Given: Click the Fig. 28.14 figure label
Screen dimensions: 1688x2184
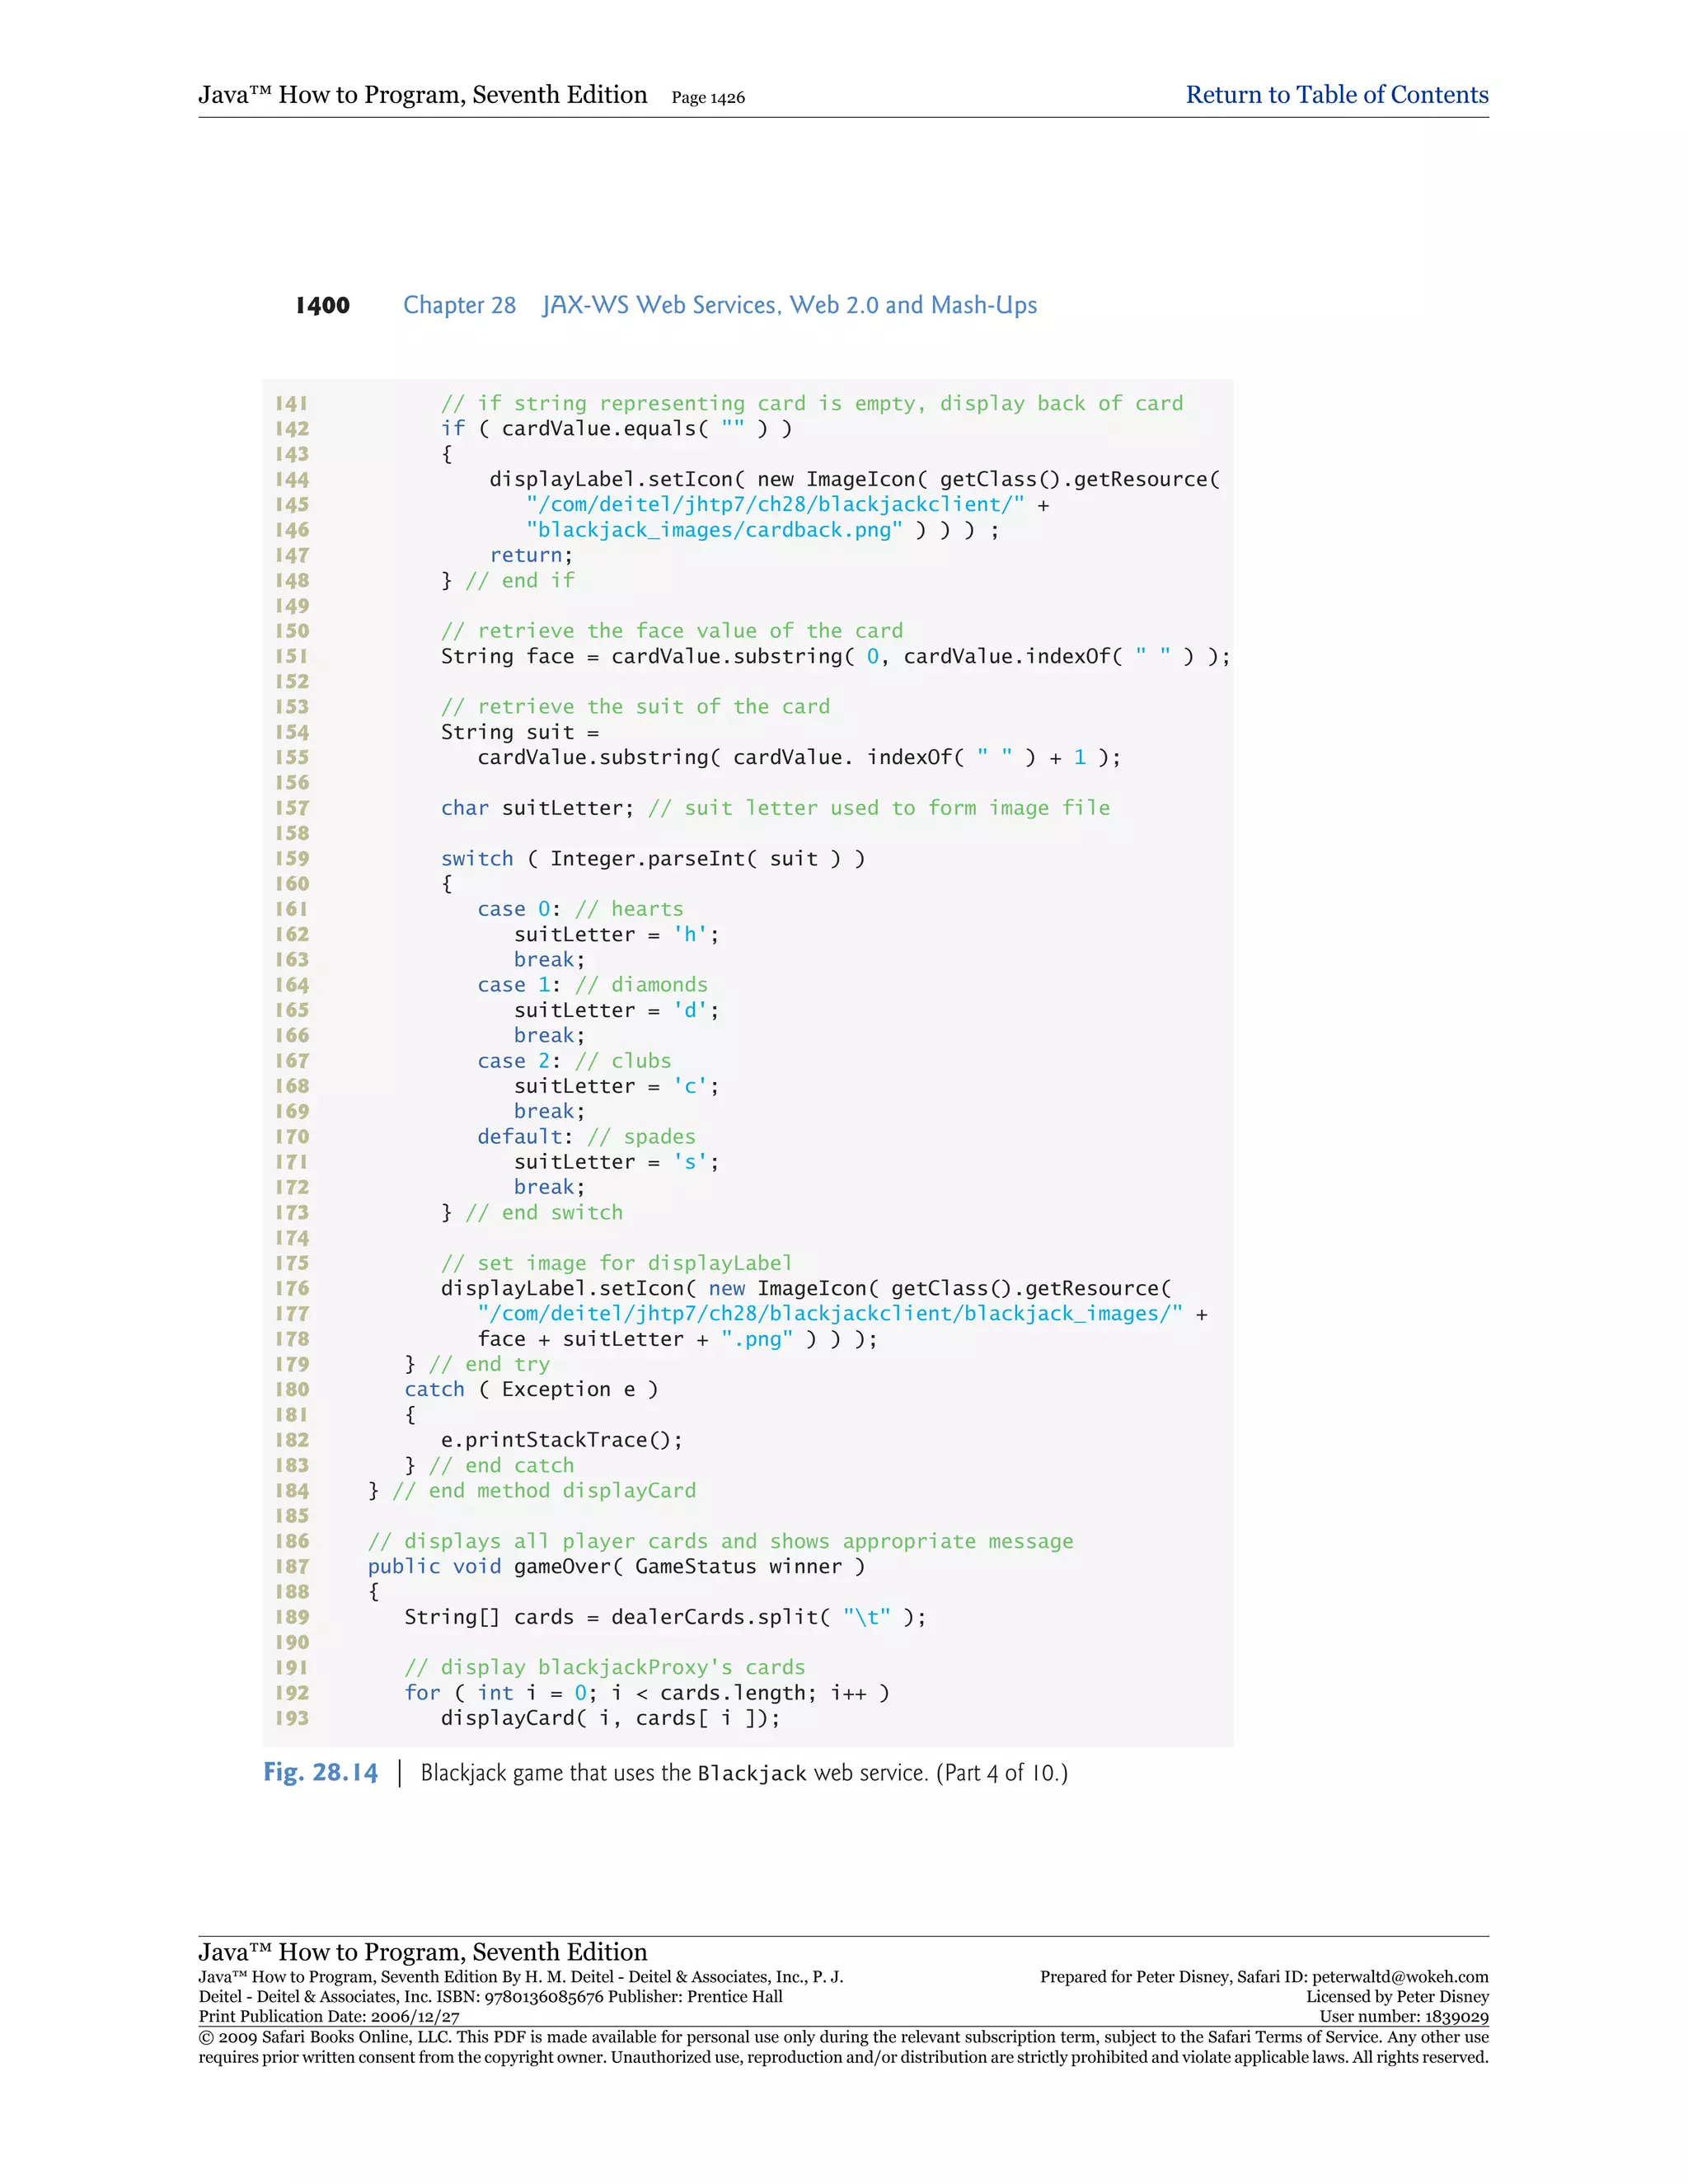Looking at the screenshot, I should click(x=320, y=1773).
